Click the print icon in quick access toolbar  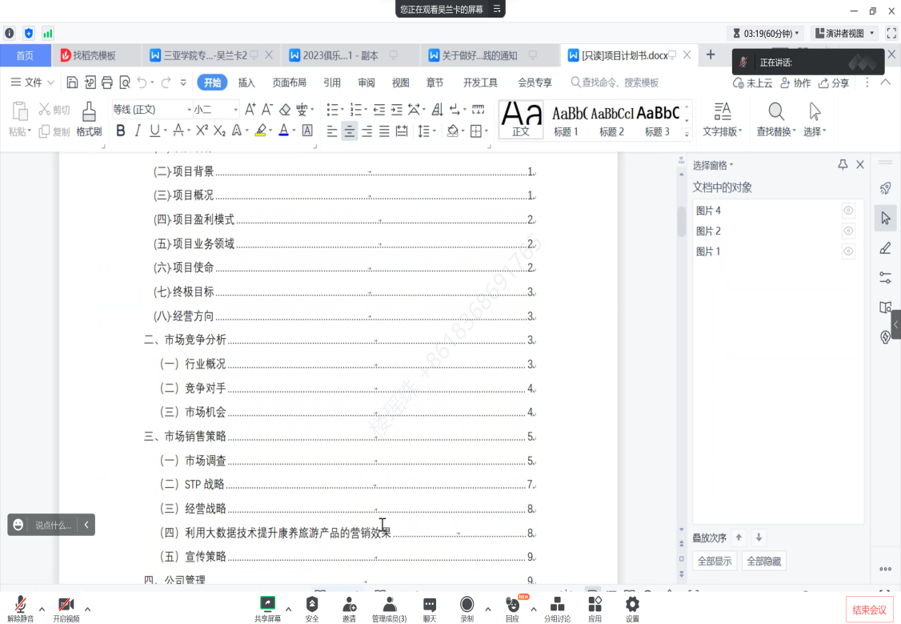[107, 83]
